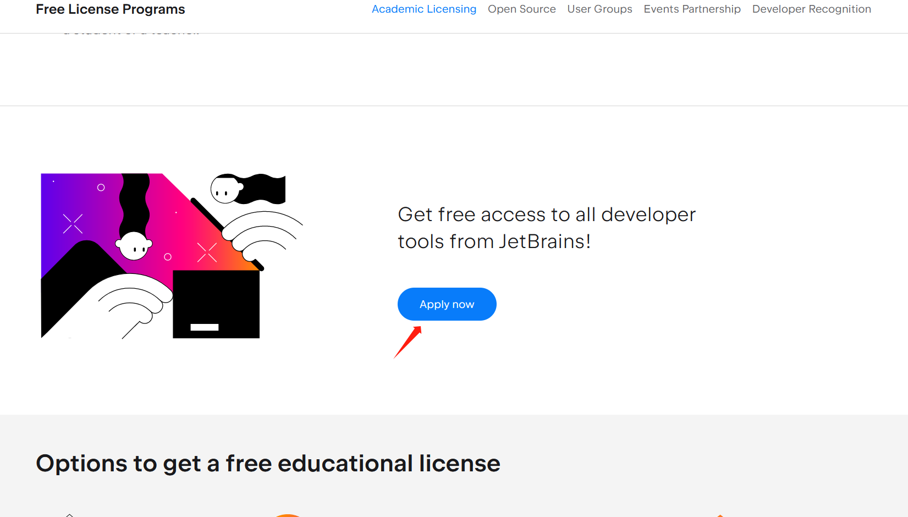Image resolution: width=908 pixels, height=517 pixels.
Task: Click the small black outline icon at bottom left
Action: (69, 515)
